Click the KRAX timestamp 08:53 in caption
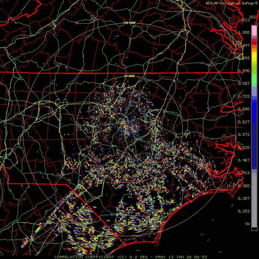 coord(201,257)
